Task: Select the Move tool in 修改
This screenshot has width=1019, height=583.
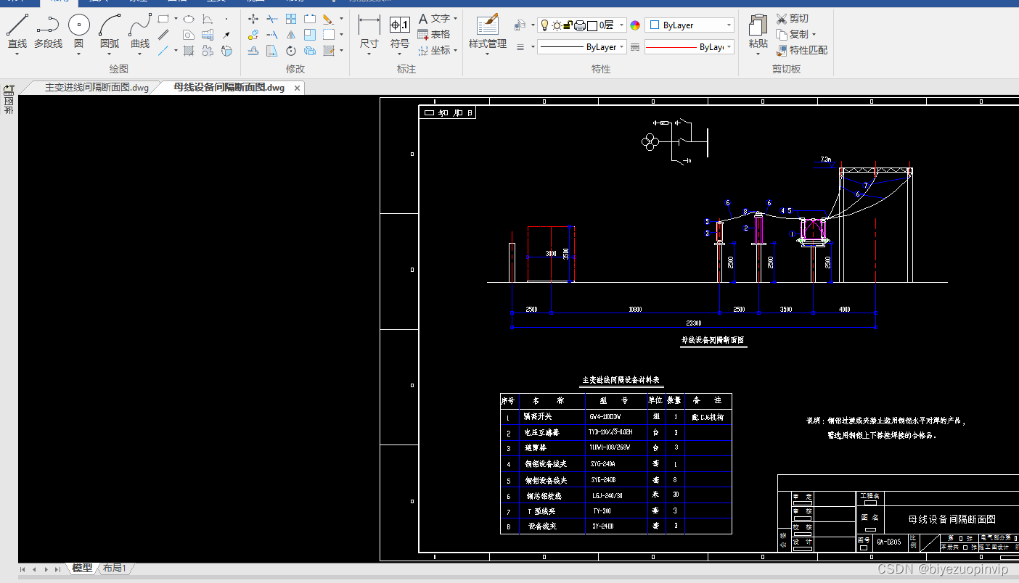Action: [253, 19]
